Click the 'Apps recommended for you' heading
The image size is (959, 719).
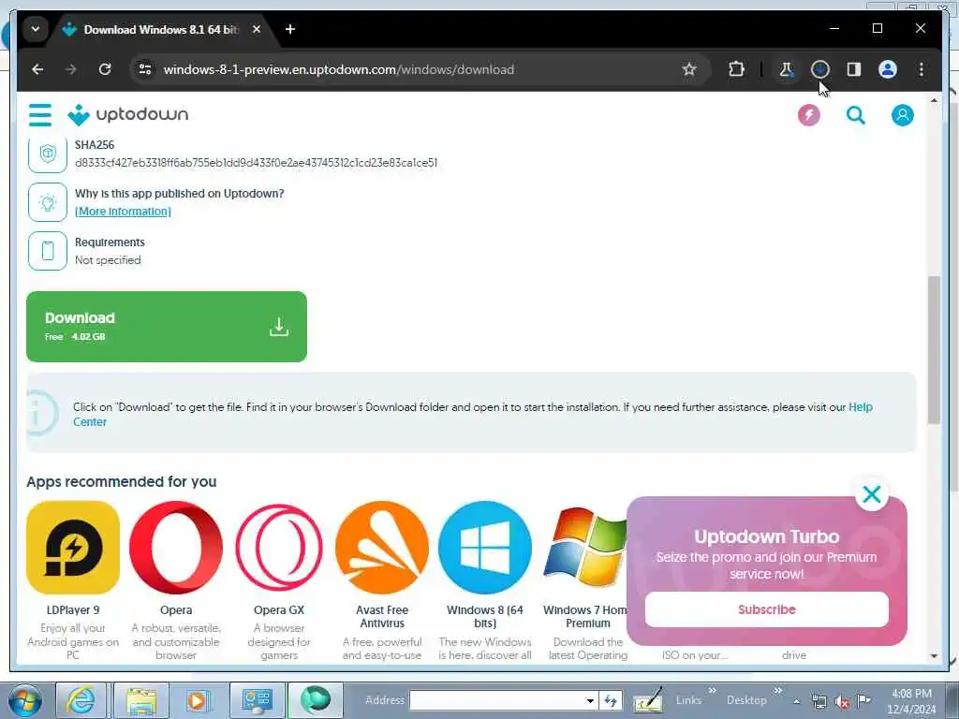click(x=121, y=482)
